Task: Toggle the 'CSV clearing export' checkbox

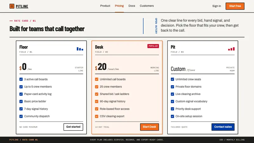Action: pyautogui.click(x=97, y=116)
